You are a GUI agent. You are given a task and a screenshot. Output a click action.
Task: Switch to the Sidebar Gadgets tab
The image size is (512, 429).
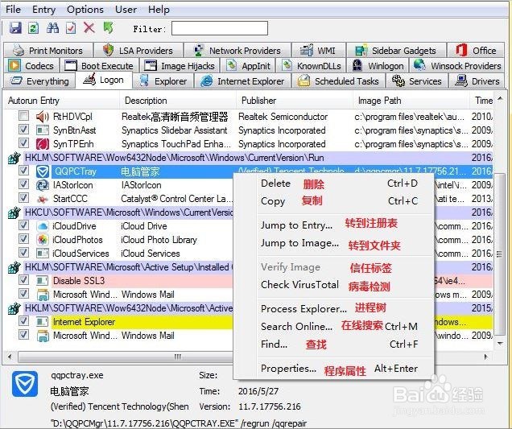(x=396, y=51)
